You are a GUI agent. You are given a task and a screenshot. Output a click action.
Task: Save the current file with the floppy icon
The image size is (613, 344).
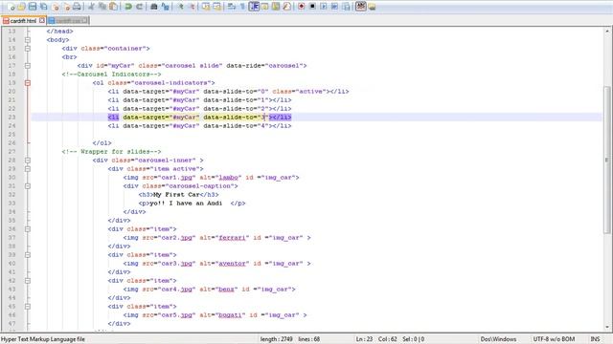33,7
